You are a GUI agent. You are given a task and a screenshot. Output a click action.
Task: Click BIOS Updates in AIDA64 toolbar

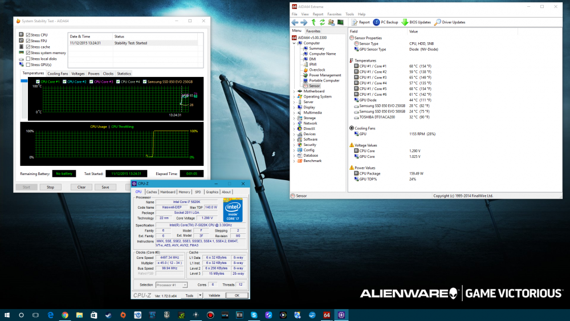coord(416,22)
